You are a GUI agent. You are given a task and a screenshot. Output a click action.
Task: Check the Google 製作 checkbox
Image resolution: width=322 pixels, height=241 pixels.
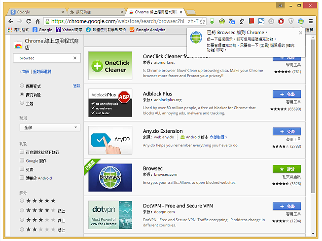pos(22,160)
